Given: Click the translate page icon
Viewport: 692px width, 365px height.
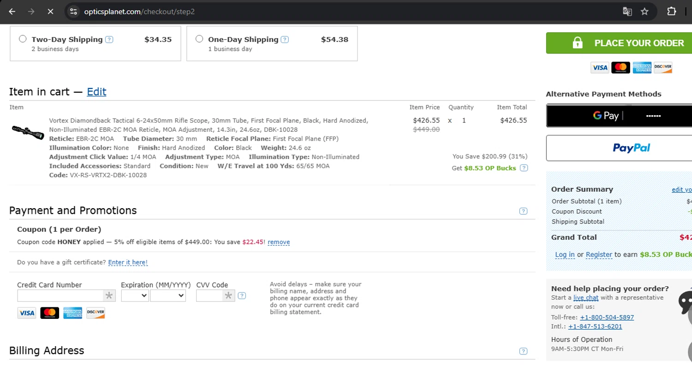Looking at the screenshot, I should pyautogui.click(x=627, y=12).
